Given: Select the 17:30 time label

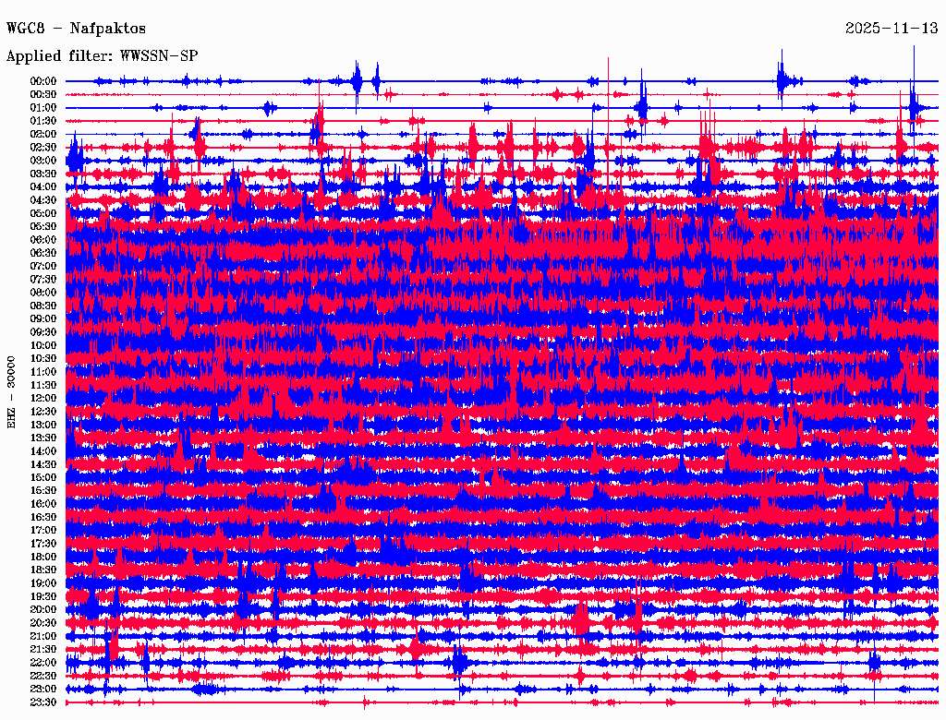Looking at the screenshot, I should tap(43, 544).
